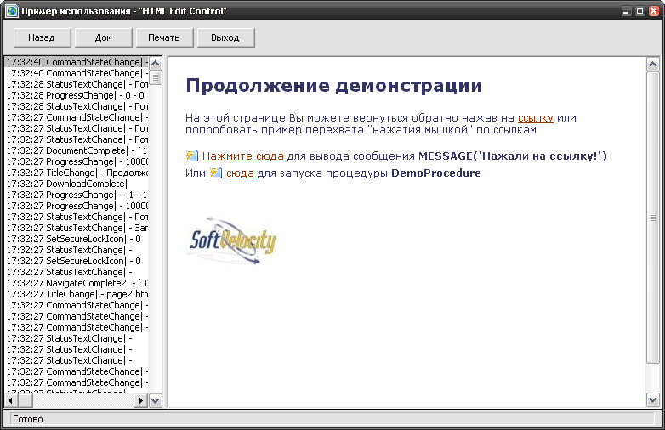The width and height of the screenshot is (665, 430).
Task: Click the application icon in title bar
Action: pos(11,11)
